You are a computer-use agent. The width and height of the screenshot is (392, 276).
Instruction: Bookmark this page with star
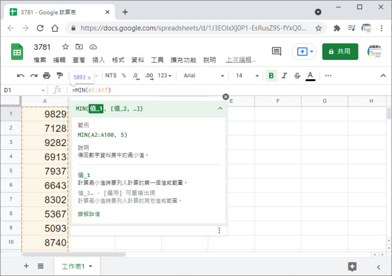[318, 28]
